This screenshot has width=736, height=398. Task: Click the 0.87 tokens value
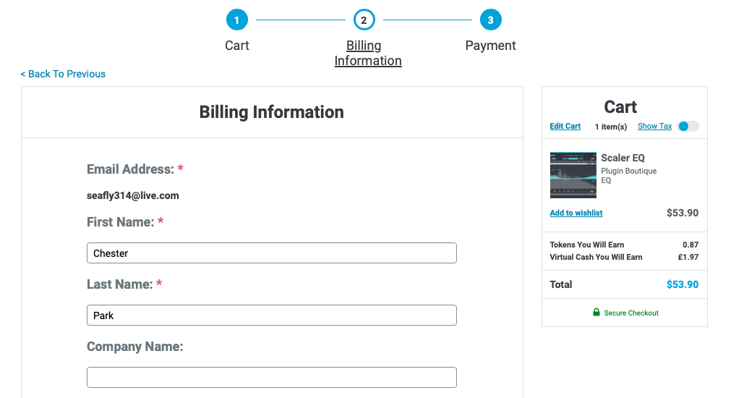click(690, 245)
